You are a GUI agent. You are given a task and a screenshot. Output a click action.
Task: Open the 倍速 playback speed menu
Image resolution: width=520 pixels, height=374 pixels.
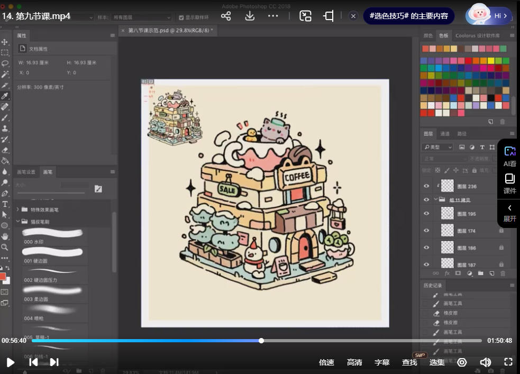[326, 362]
